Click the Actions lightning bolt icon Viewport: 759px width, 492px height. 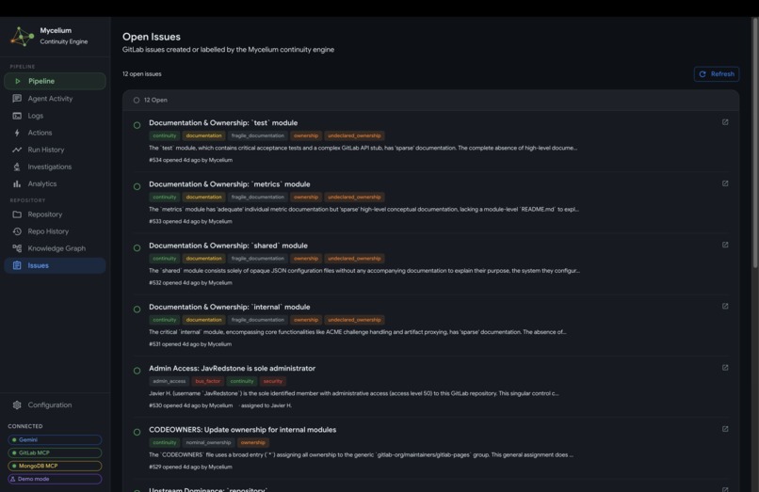click(x=17, y=133)
